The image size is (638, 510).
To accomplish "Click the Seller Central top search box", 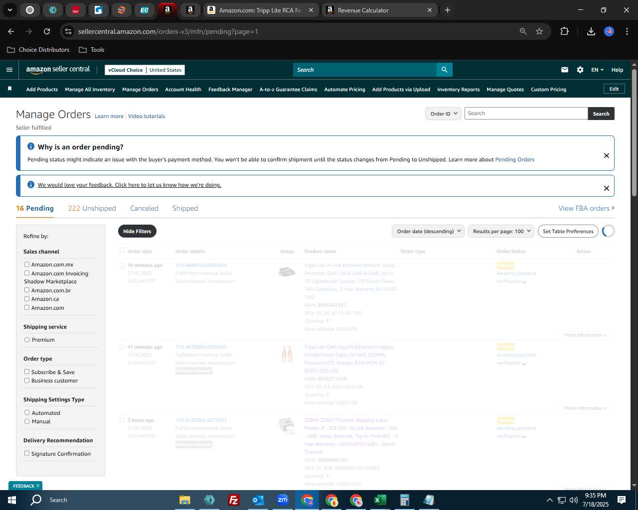I will [364, 70].
